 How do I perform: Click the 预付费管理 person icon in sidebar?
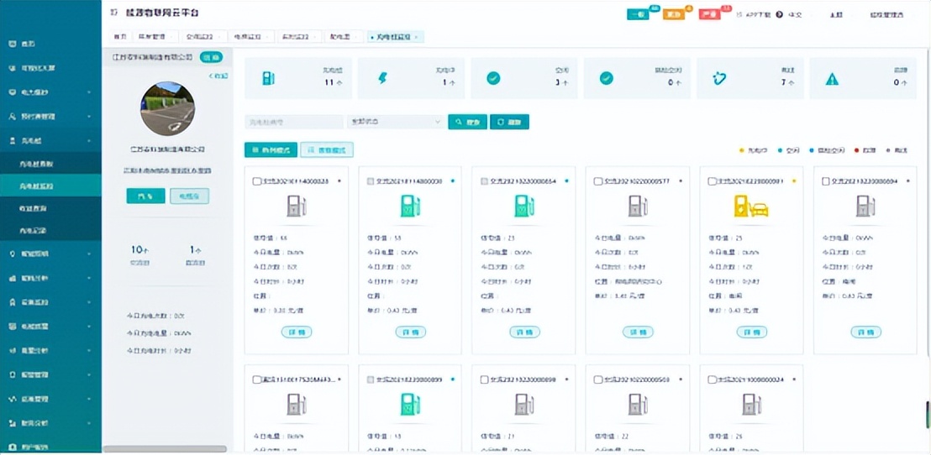point(12,117)
